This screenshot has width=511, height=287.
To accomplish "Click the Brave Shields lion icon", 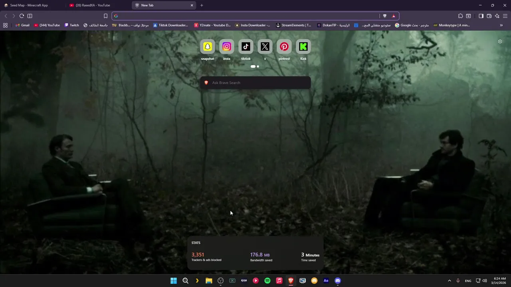I will pyautogui.click(x=384, y=16).
